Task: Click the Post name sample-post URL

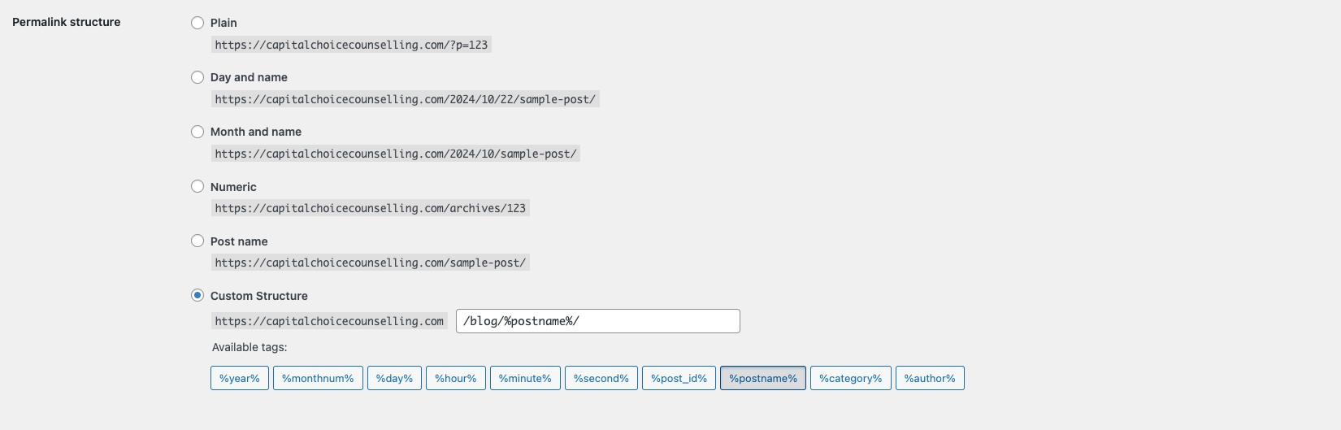Action: (x=370, y=263)
